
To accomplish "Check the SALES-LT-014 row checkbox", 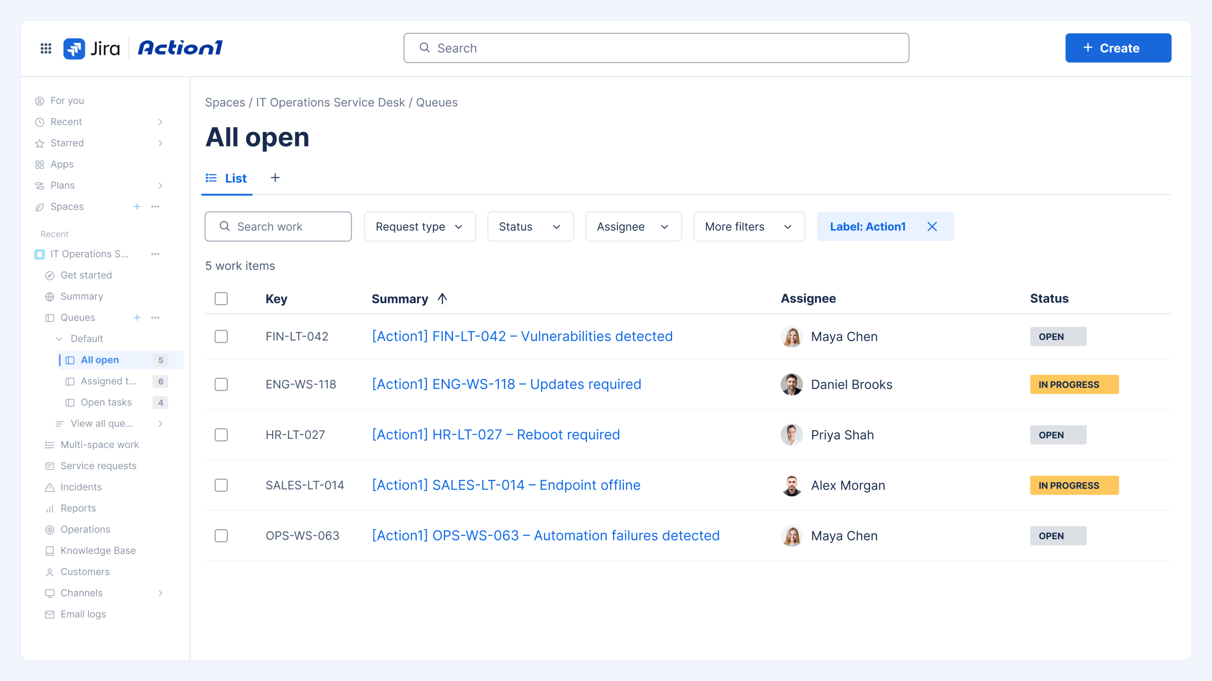I will tap(221, 485).
